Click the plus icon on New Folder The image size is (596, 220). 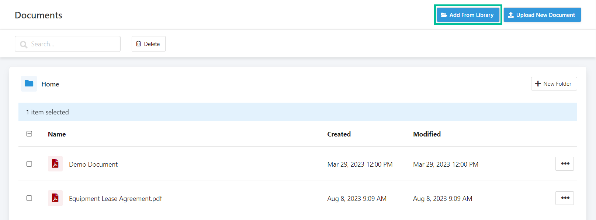[x=538, y=84]
